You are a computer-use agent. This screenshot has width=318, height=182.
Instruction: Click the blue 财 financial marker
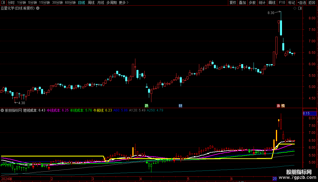180,106
